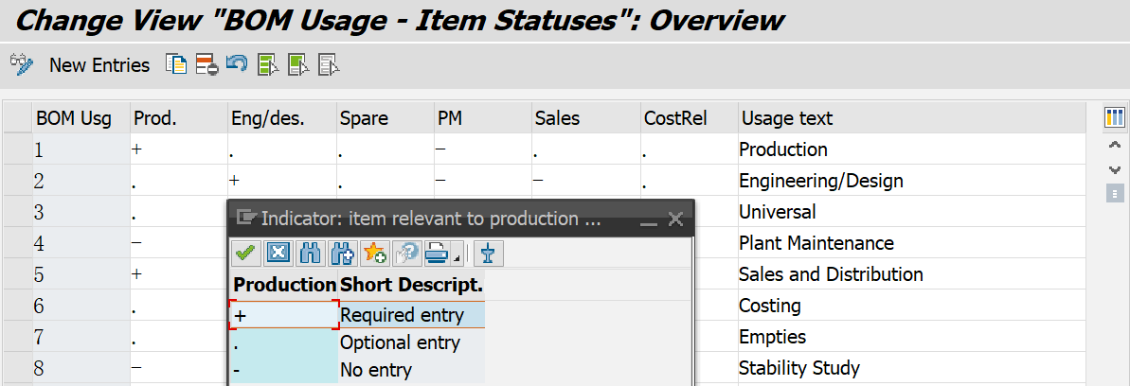Select row selector for BOM usage 3
The width and height of the screenshot is (1130, 386).
coord(18,212)
